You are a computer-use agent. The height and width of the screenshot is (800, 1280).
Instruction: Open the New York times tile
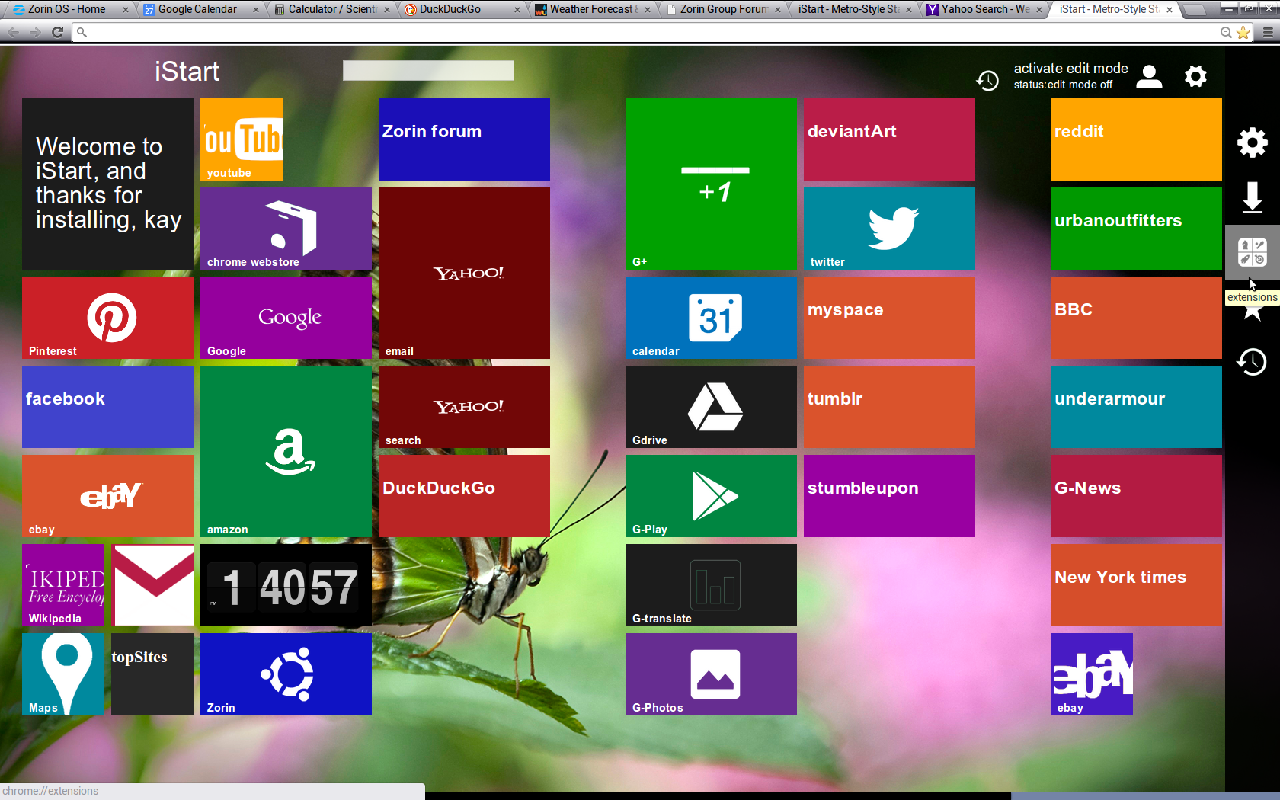pyautogui.click(x=1136, y=585)
